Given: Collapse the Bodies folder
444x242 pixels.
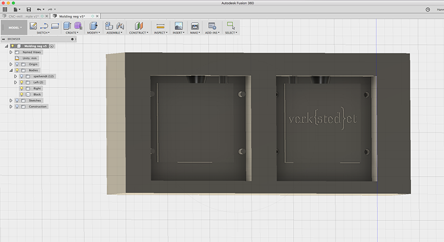Looking at the screenshot, I should 11,70.
